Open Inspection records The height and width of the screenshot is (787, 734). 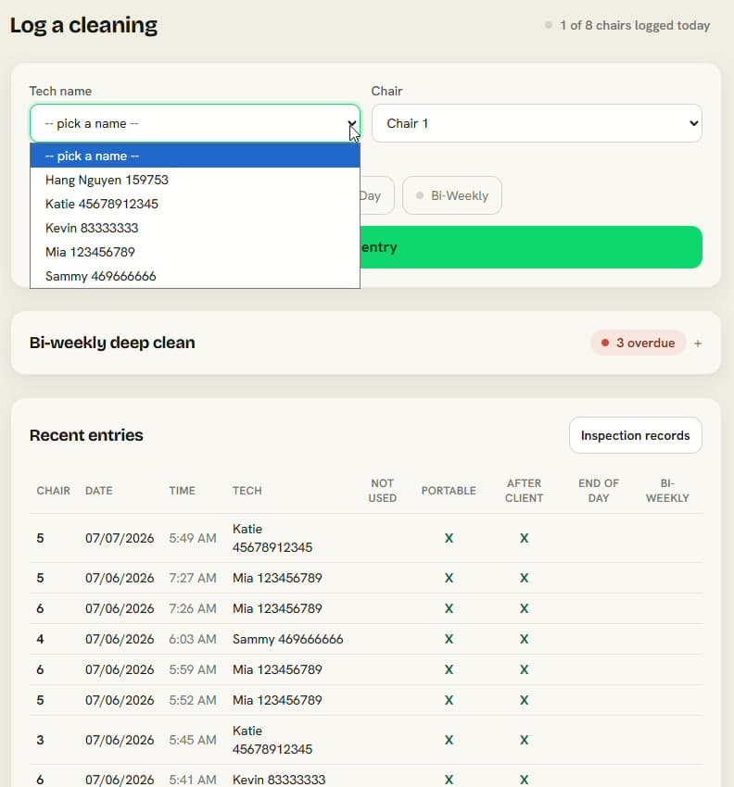coord(635,436)
